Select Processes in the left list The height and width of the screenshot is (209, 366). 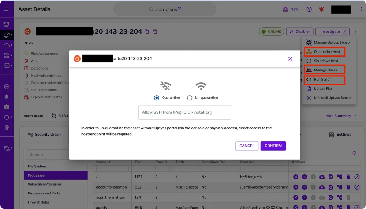(x=56, y=175)
